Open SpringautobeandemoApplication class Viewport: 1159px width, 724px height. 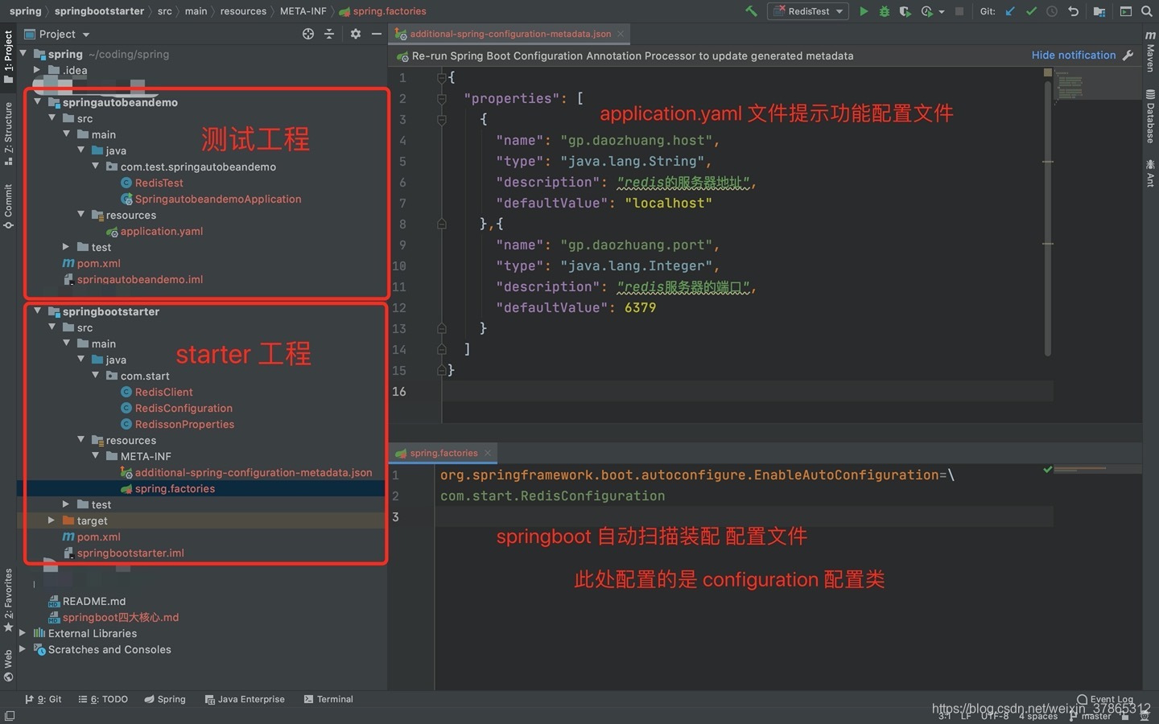217,199
